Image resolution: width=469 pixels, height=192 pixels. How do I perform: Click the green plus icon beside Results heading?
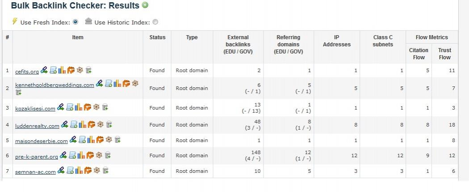(145, 5)
